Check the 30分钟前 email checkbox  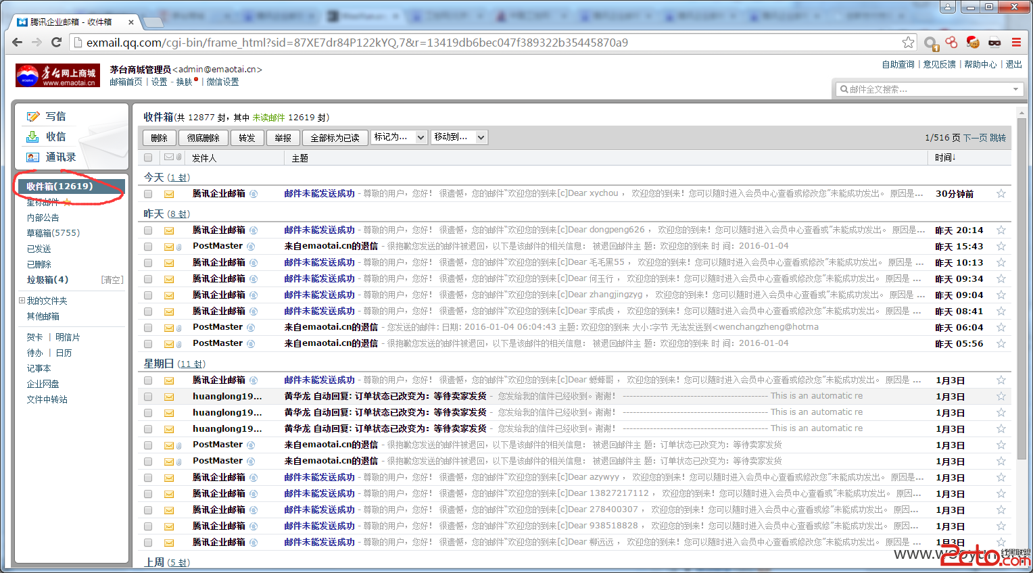coord(148,194)
